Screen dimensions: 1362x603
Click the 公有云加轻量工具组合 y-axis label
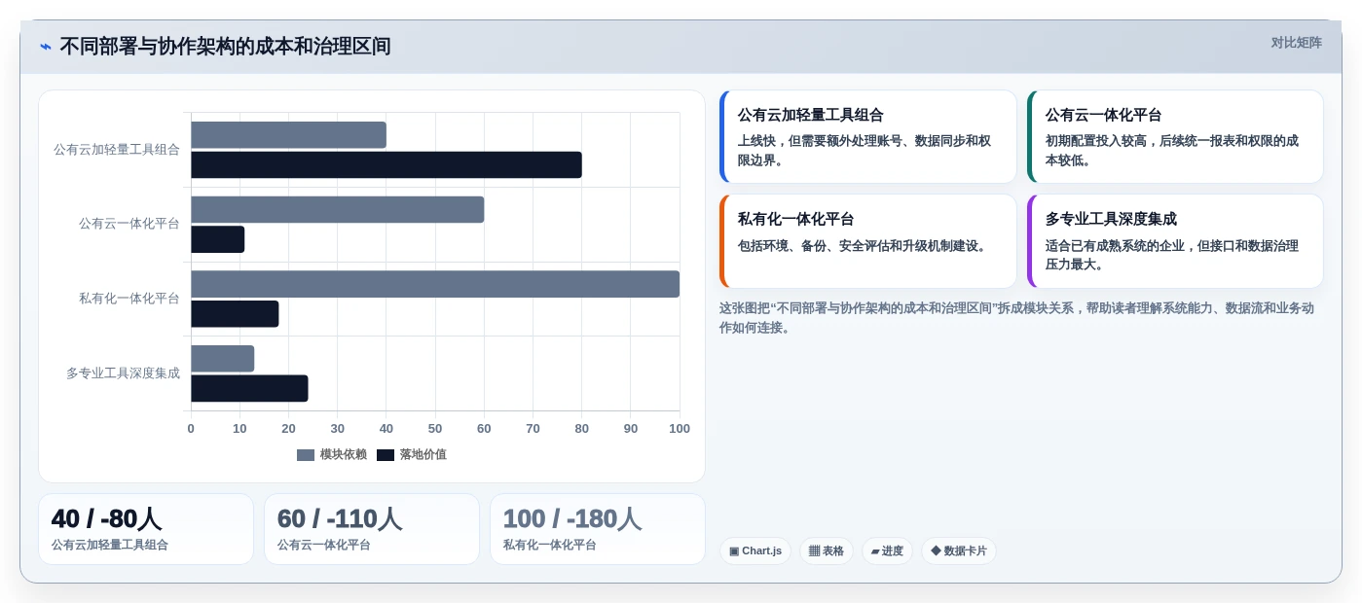117,150
